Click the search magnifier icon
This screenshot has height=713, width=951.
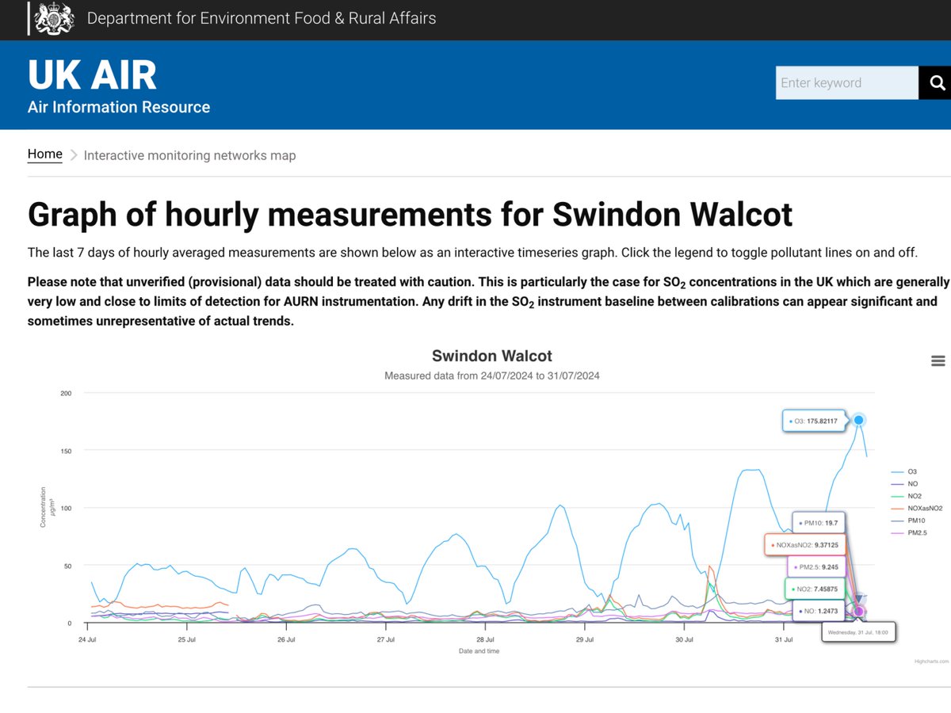tap(937, 82)
